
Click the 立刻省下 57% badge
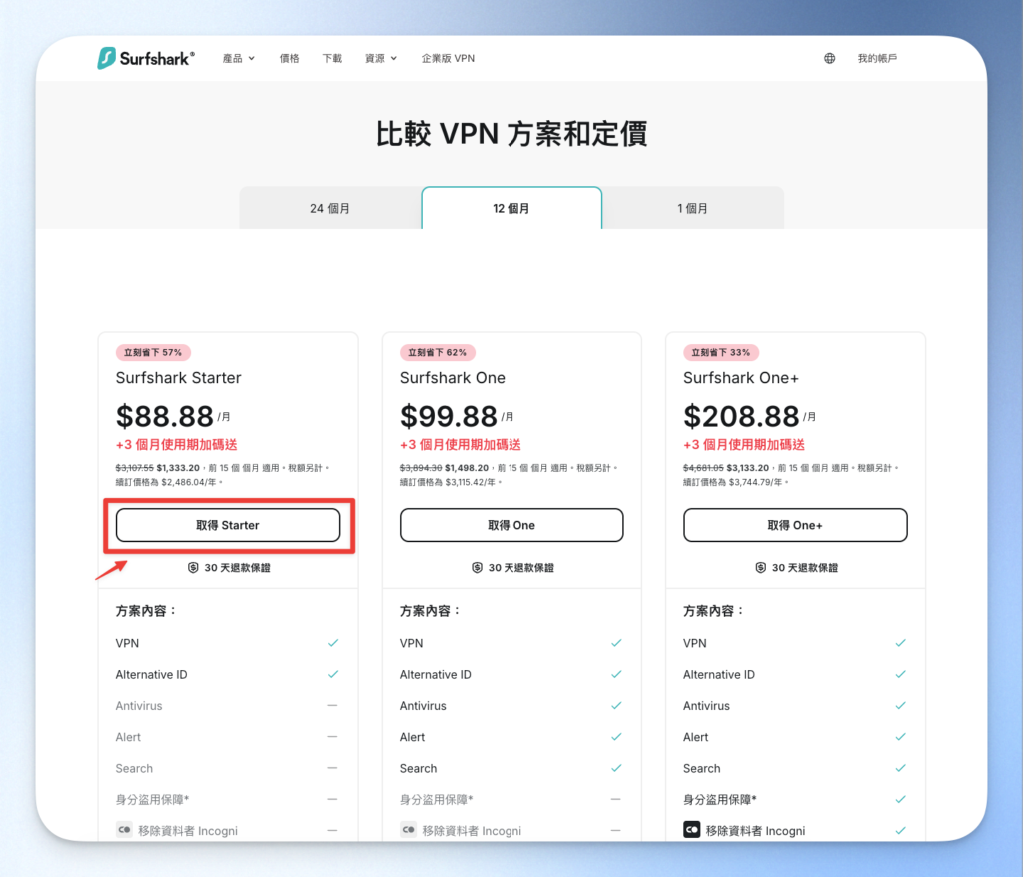click(153, 353)
